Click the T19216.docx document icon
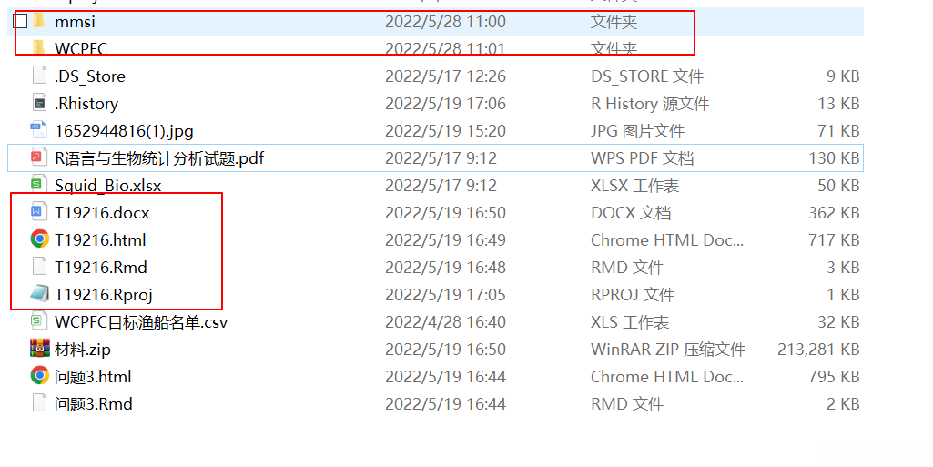Image resolution: width=933 pixels, height=467 pixels. point(39,212)
